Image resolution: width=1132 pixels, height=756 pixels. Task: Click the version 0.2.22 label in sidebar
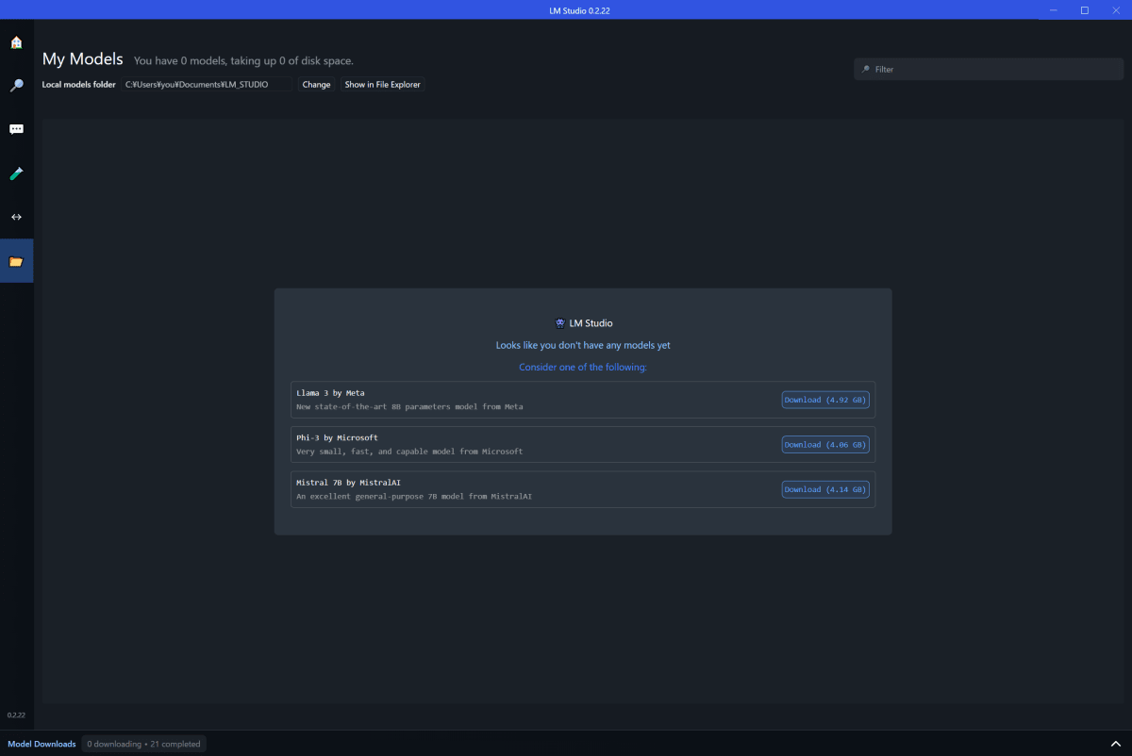[16, 715]
